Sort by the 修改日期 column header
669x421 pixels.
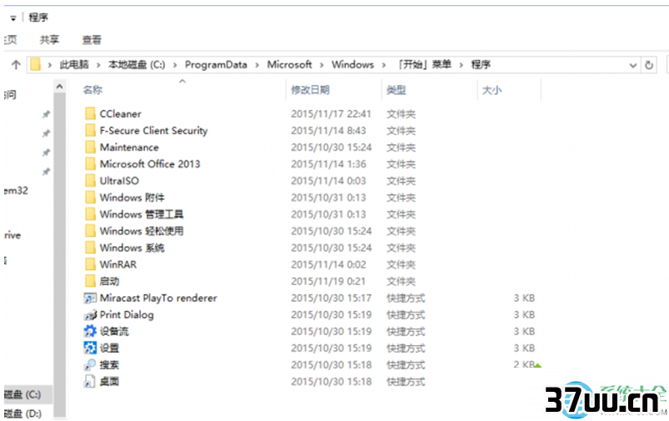point(310,90)
